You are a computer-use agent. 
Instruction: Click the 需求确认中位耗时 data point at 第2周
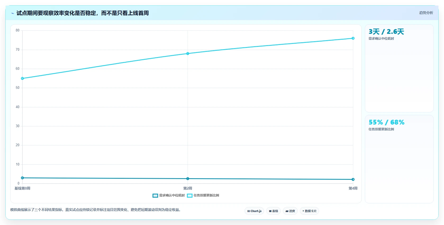(188, 179)
